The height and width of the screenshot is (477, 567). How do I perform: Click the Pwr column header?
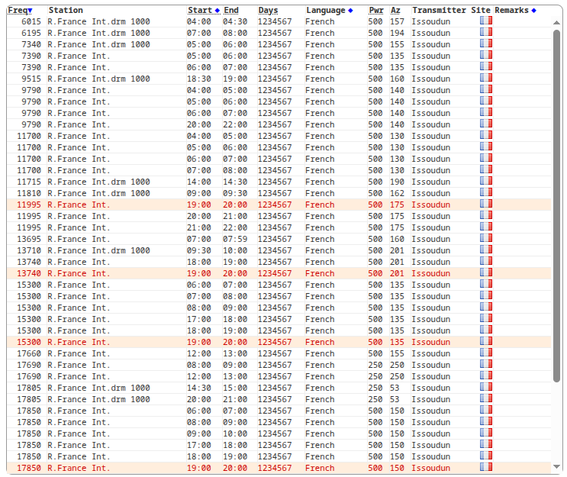coord(376,10)
